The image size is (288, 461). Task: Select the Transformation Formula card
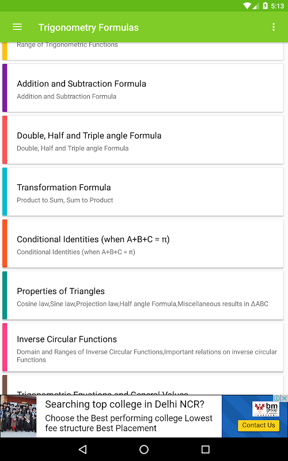pos(143,191)
